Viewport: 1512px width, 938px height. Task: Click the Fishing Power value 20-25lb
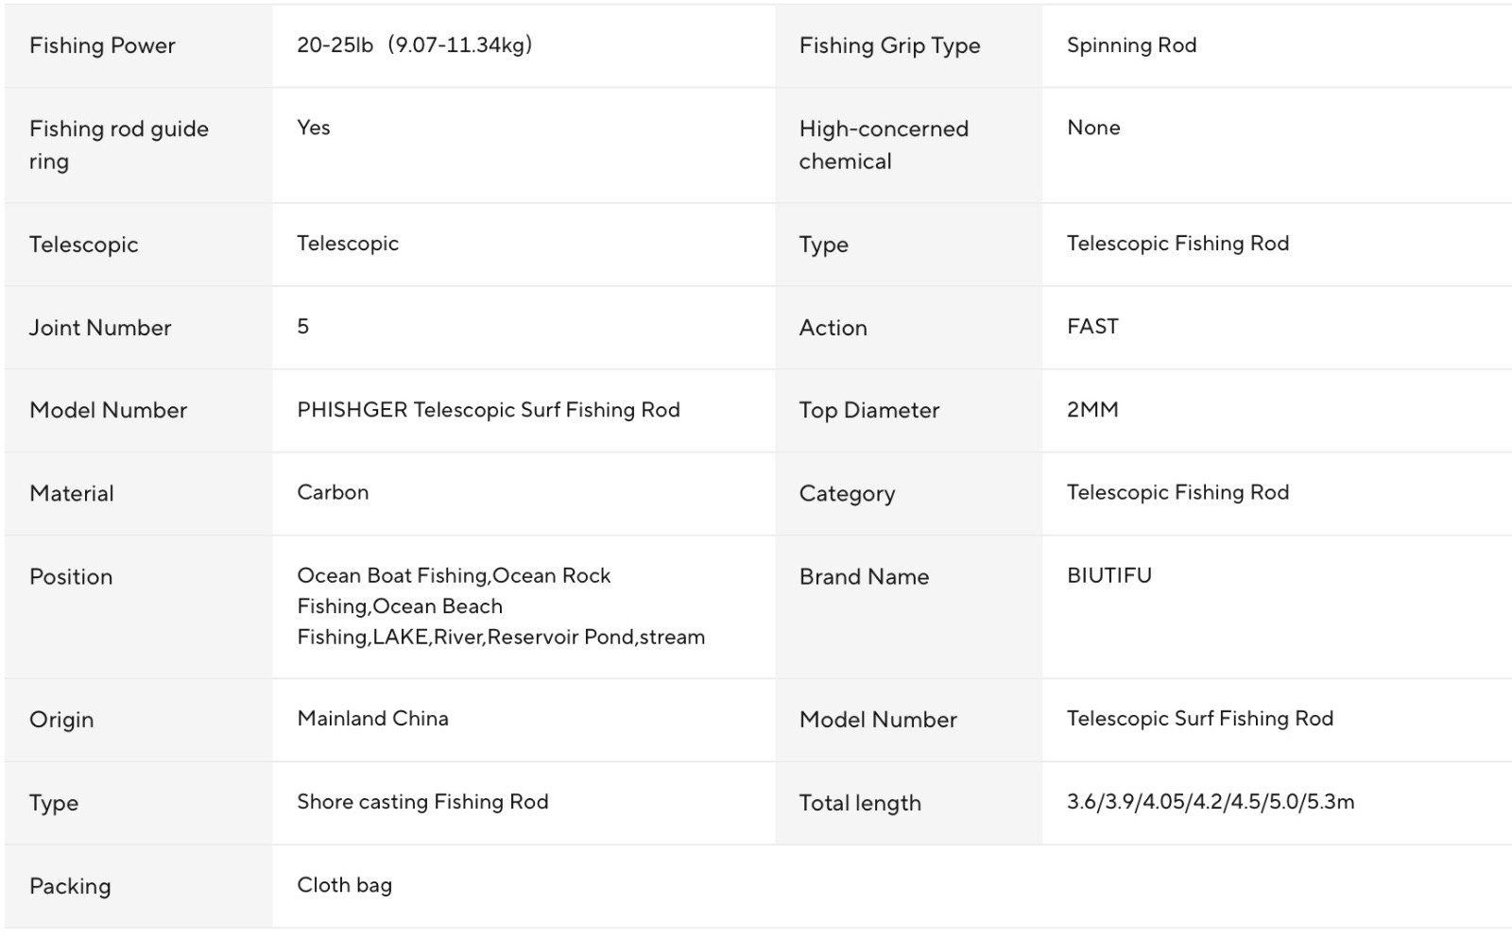414,45
